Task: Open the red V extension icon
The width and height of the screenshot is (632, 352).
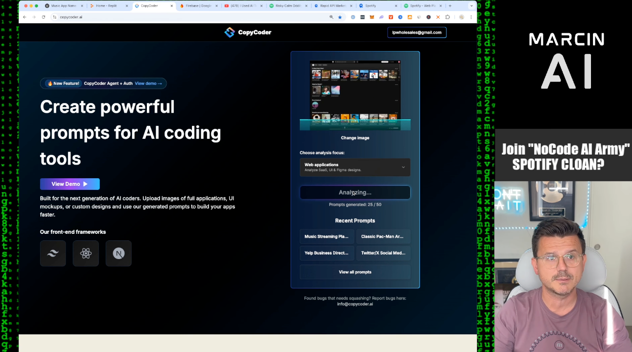Action: point(391,17)
